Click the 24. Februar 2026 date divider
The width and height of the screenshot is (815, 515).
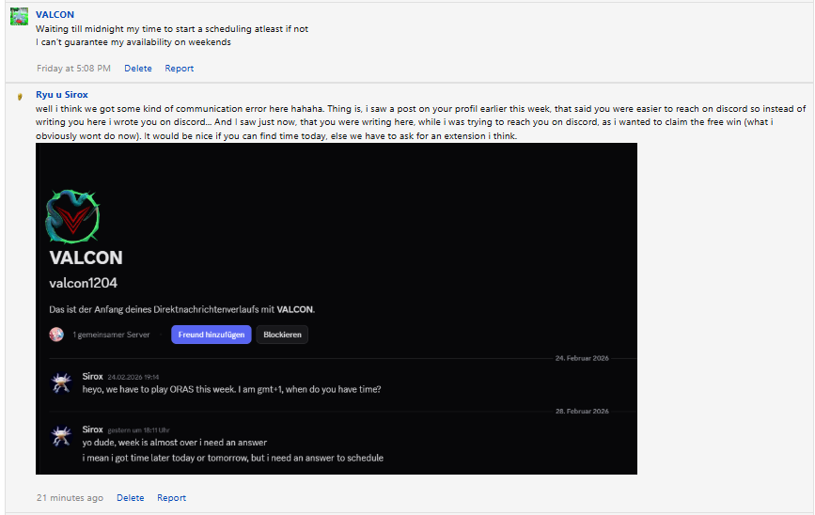pyautogui.click(x=582, y=358)
